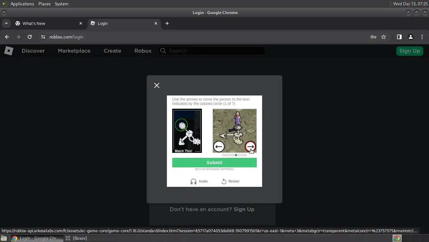The image size is (429, 242).
Task: Open the System menu
Action: [x=62, y=4]
